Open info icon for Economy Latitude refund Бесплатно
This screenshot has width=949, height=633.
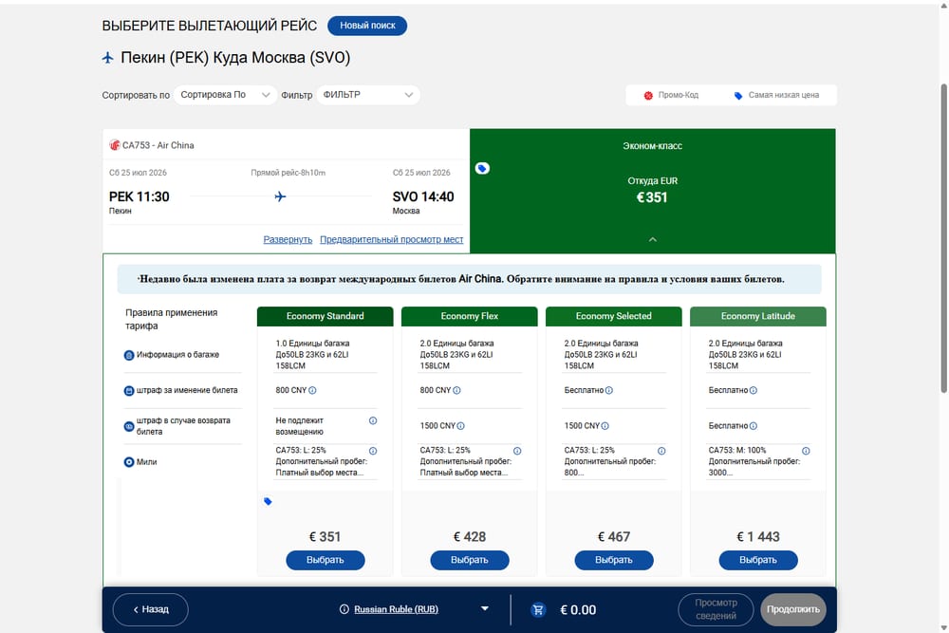point(754,426)
